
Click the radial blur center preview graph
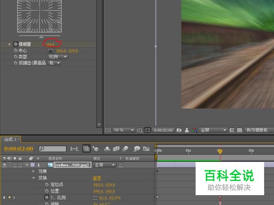(40, 16)
